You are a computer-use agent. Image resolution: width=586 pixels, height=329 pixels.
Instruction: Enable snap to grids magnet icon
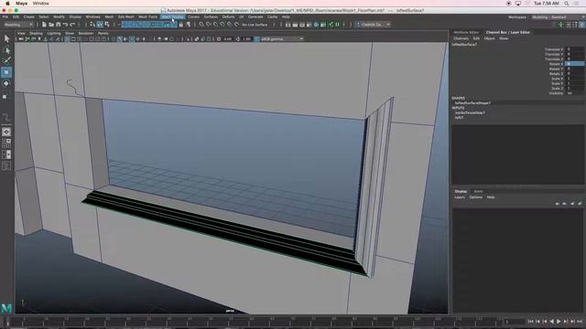click(201, 25)
